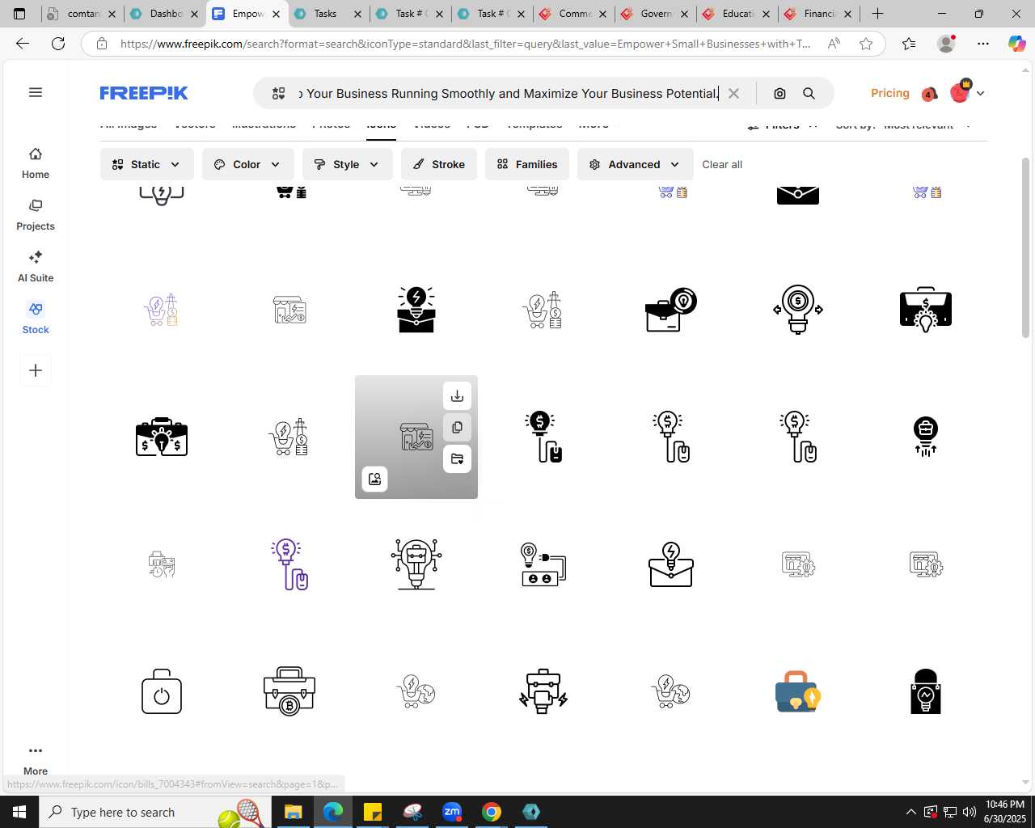1035x828 pixels.
Task: Open Edge settings and more menu
Action: [983, 44]
